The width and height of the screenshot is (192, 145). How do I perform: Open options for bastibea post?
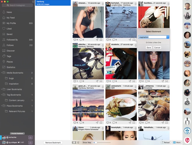click(168, 4)
